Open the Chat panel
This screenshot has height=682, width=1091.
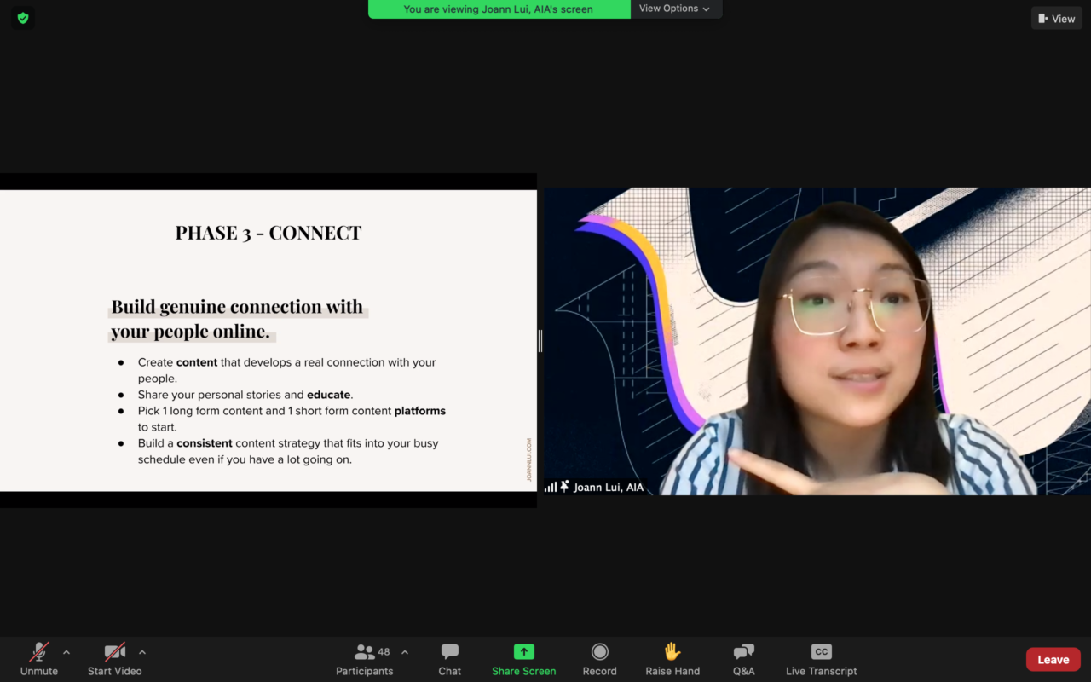click(449, 658)
